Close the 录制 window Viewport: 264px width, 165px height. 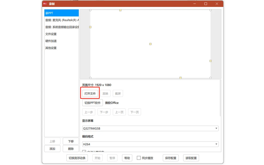217,4
